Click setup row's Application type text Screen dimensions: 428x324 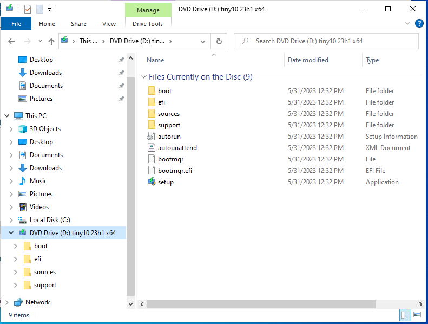point(382,182)
